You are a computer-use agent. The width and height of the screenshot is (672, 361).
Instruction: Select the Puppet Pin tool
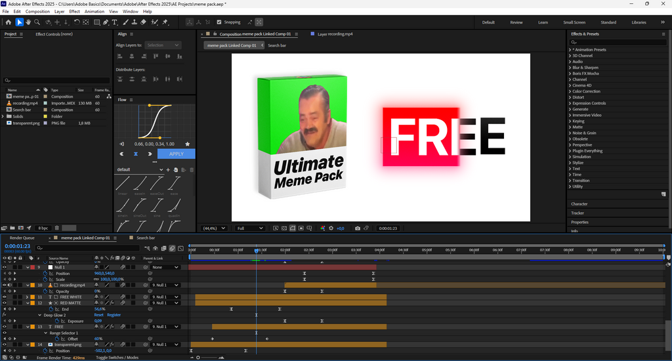(x=165, y=22)
